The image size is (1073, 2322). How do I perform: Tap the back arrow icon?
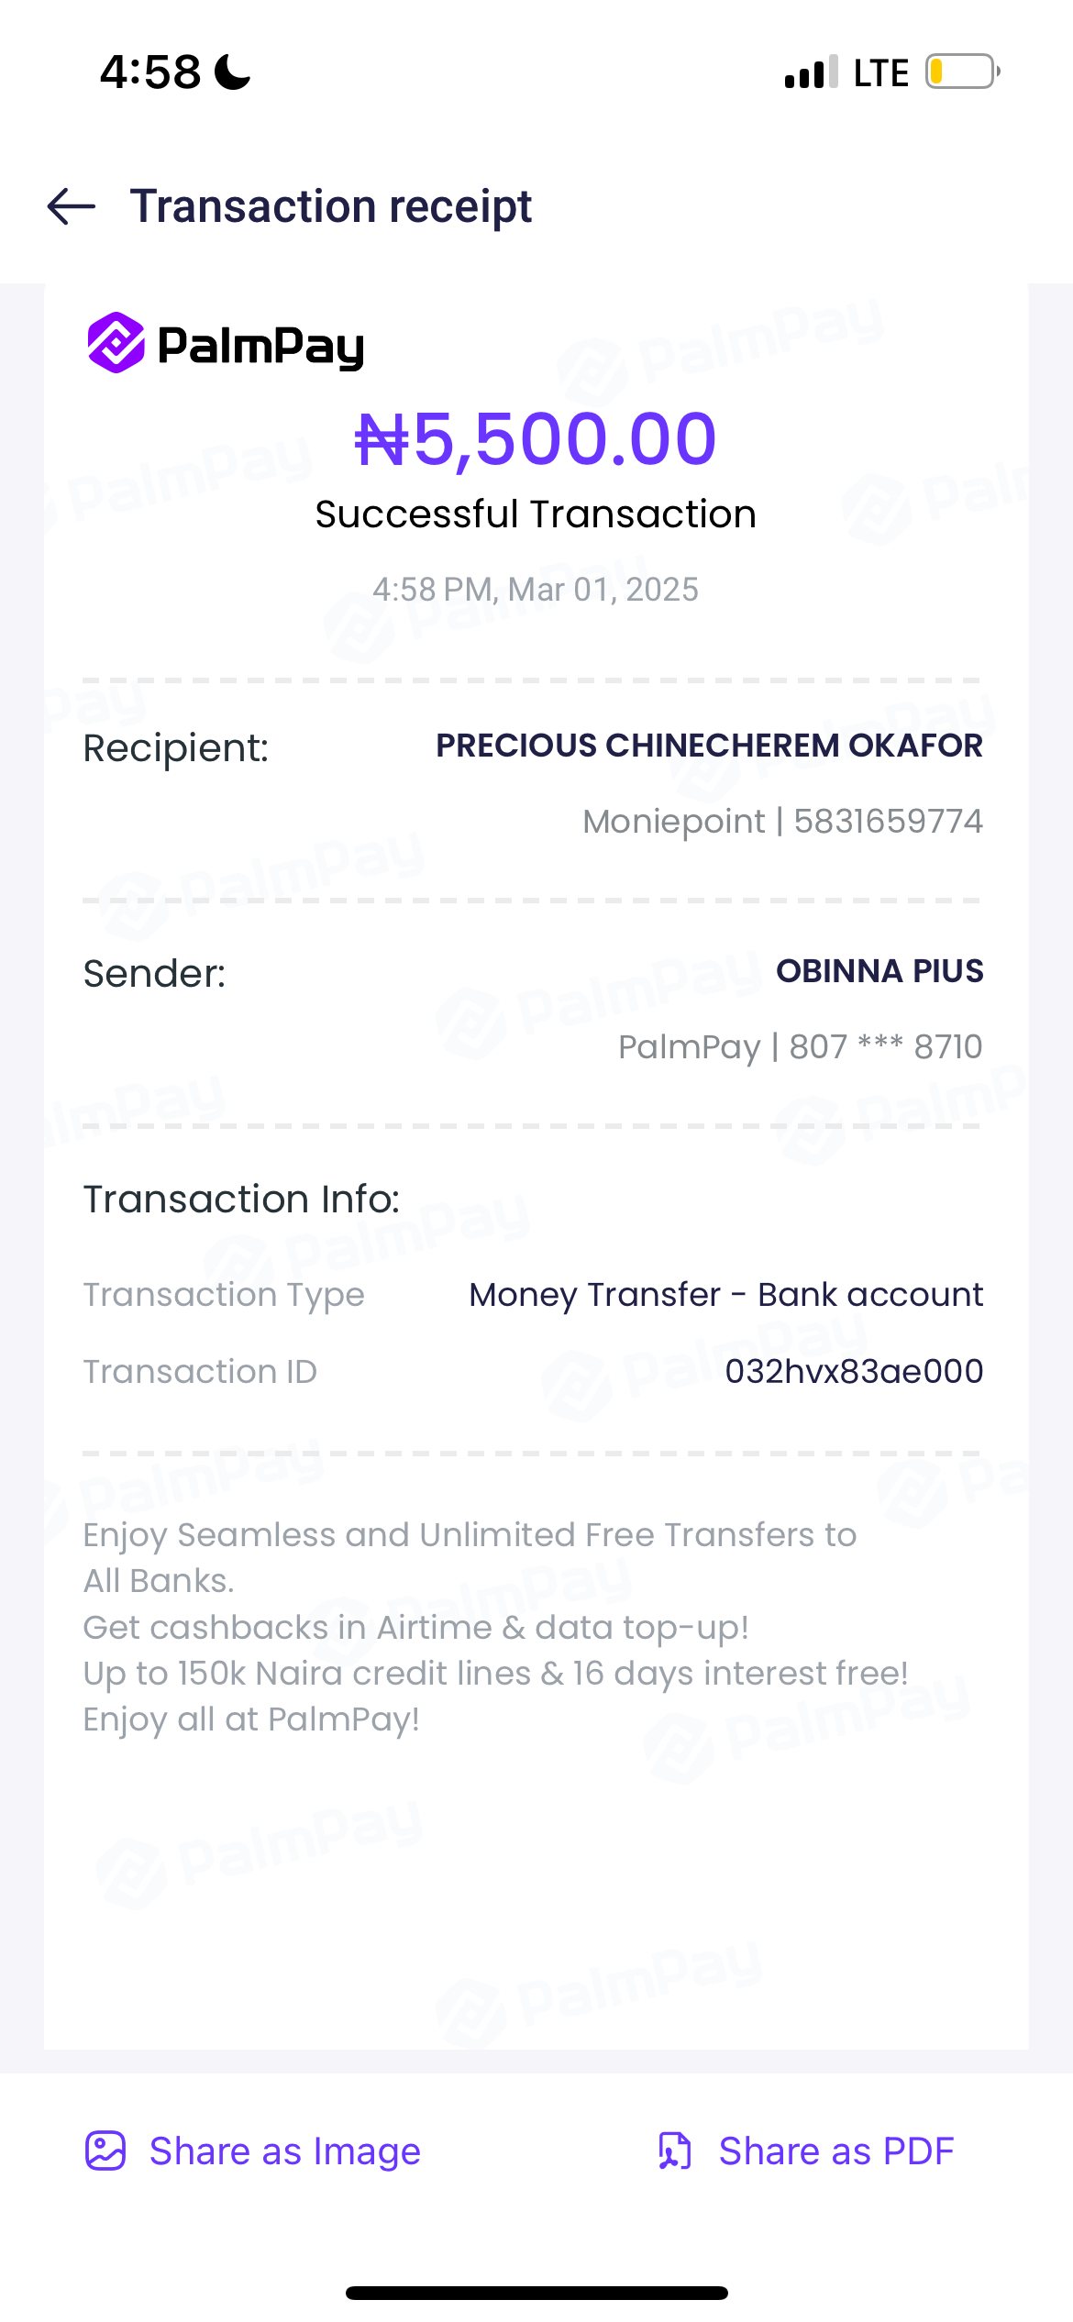pos(72,206)
